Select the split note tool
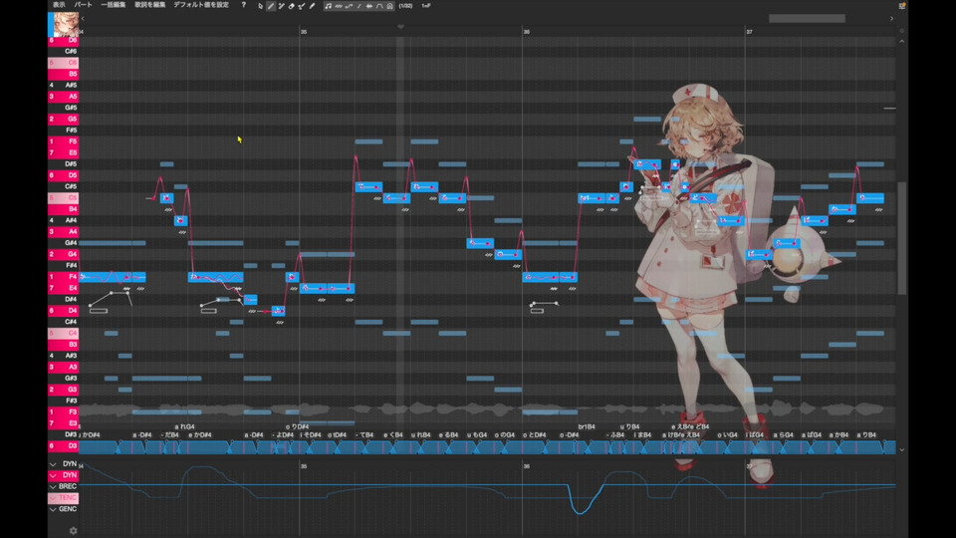This screenshot has width=956, height=538. click(302, 6)
